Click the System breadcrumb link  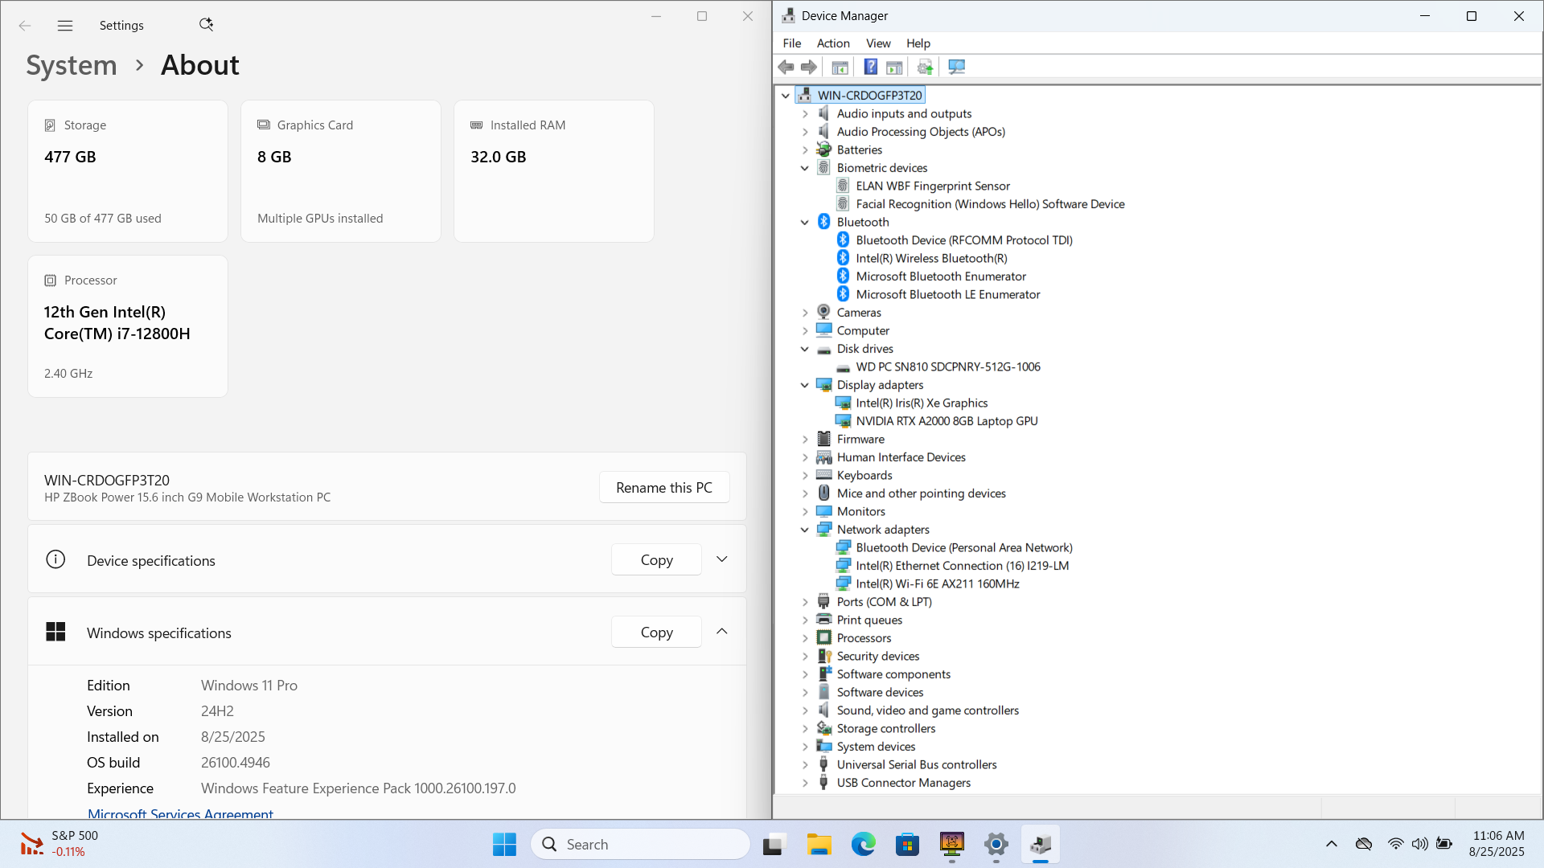[x=72, y=65]
